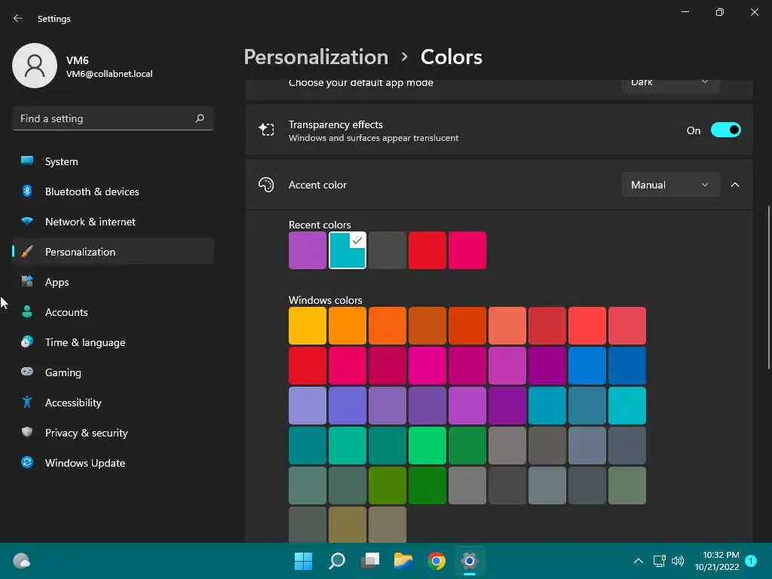Open the Windows Start button

pyautogui.click(x=303, y=561)
